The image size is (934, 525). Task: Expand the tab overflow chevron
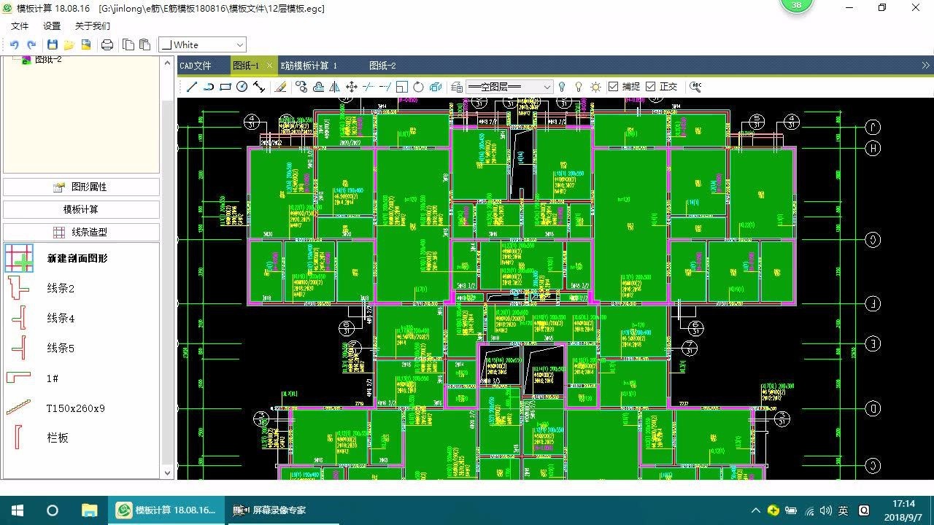pyautogui.click(x=925, y=66)
